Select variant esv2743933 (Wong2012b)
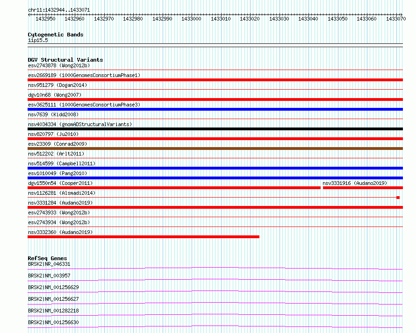Screen dimensions: 416x333 59,213
